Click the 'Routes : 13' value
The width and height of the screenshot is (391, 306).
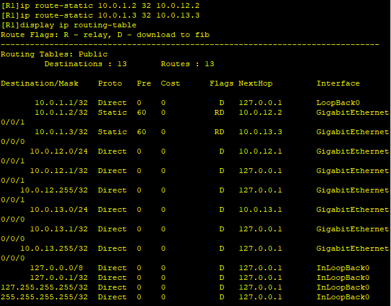pos(188,64)
